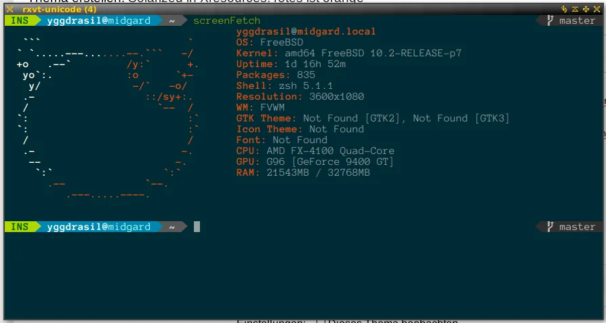The image size is (606, 323).
Task: Click "amd64 FreeBSD 10.2-RELEASE-p7" kernel value
Action: [x=373, y=53]
